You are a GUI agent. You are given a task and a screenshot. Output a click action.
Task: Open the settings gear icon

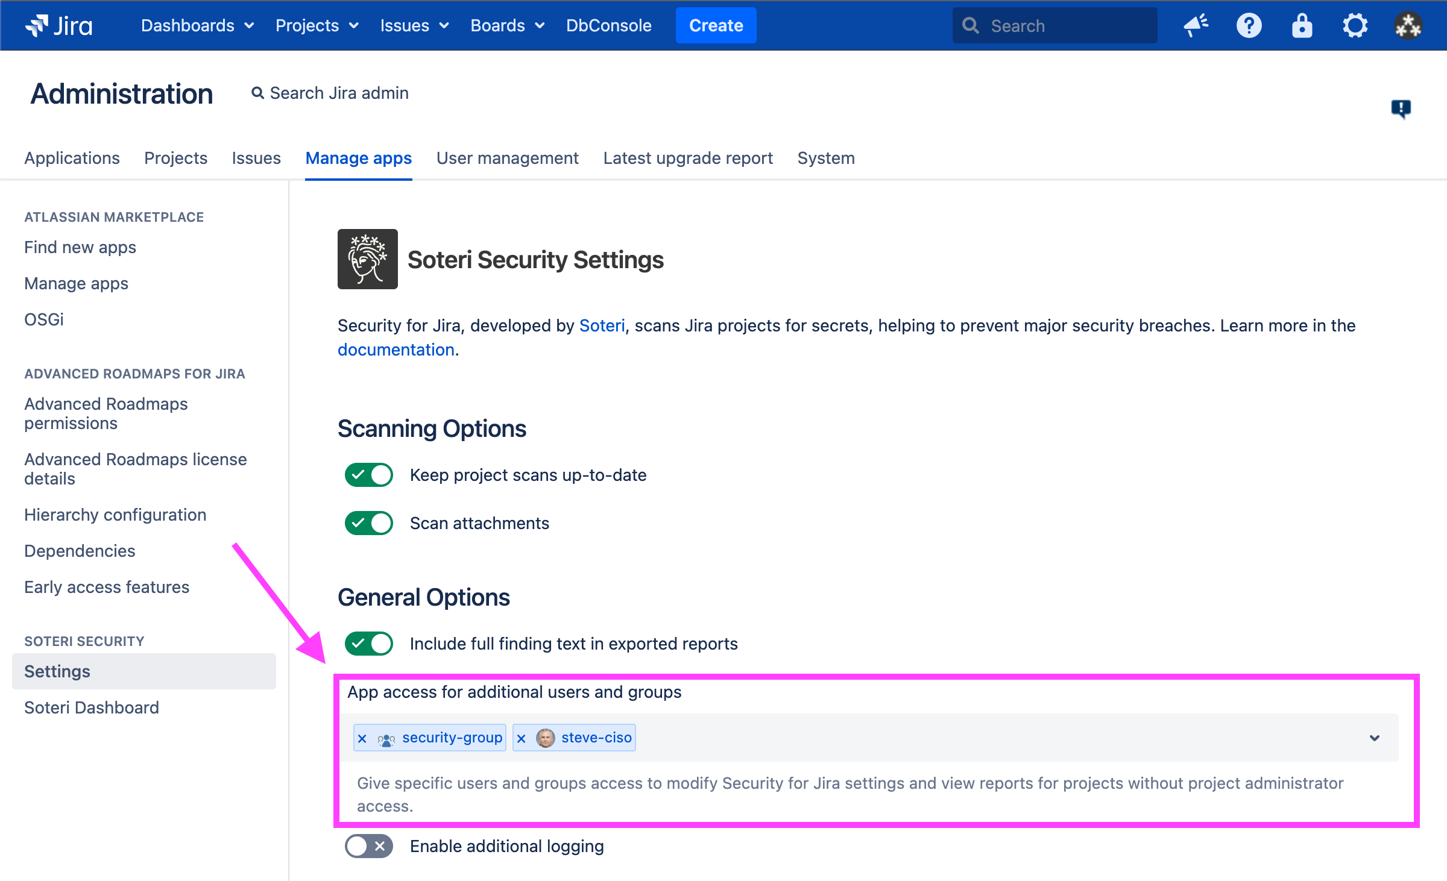1355,25
